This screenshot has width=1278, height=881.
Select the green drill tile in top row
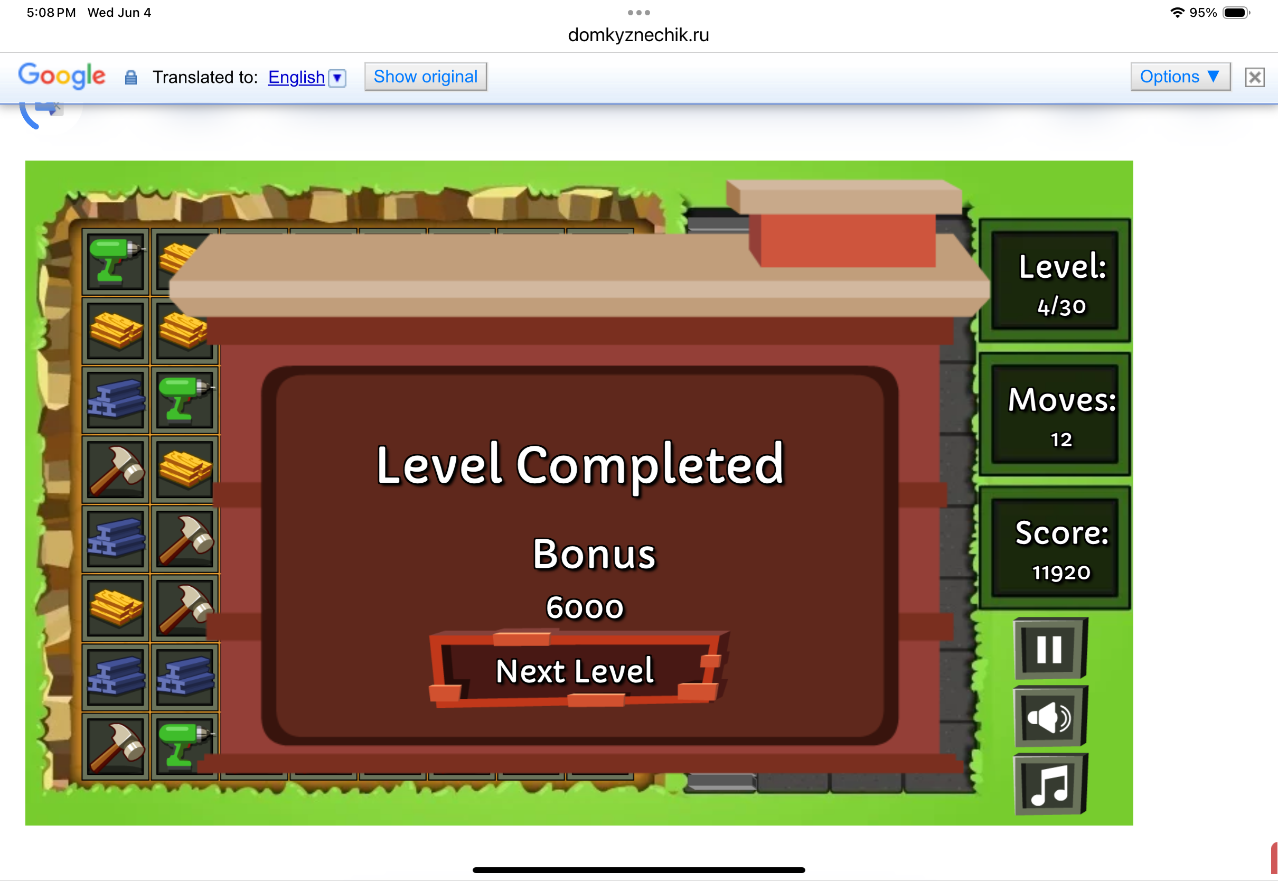[x=116, y=261]
